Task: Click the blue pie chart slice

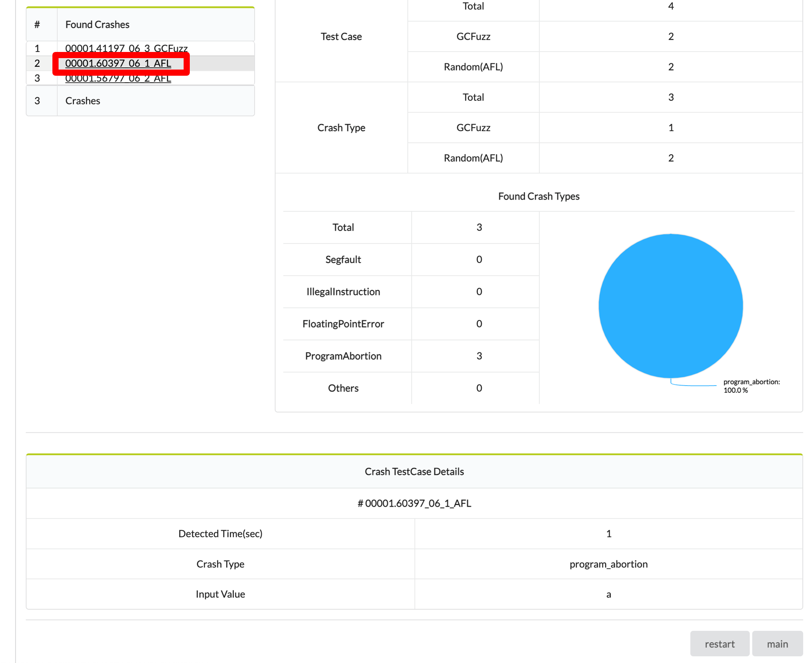Action: click(x=670, y=306)
